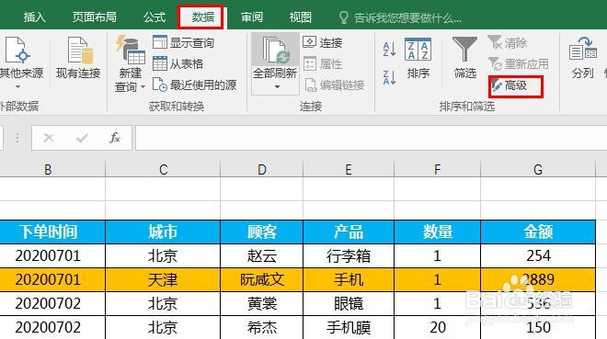The image size is (607, 339).
Task: Click 重新应用 filter button
Action: pyautogui.click(x=519, y=63)
